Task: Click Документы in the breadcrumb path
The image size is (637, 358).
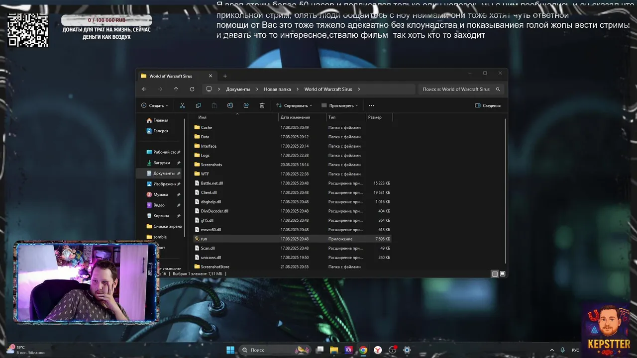Action: tap(238, 89)
